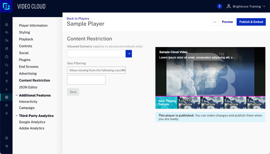Viewport: 270px width, 154px height.
Task: Open the Upload module cloud icon
Action: click(6, 32)
